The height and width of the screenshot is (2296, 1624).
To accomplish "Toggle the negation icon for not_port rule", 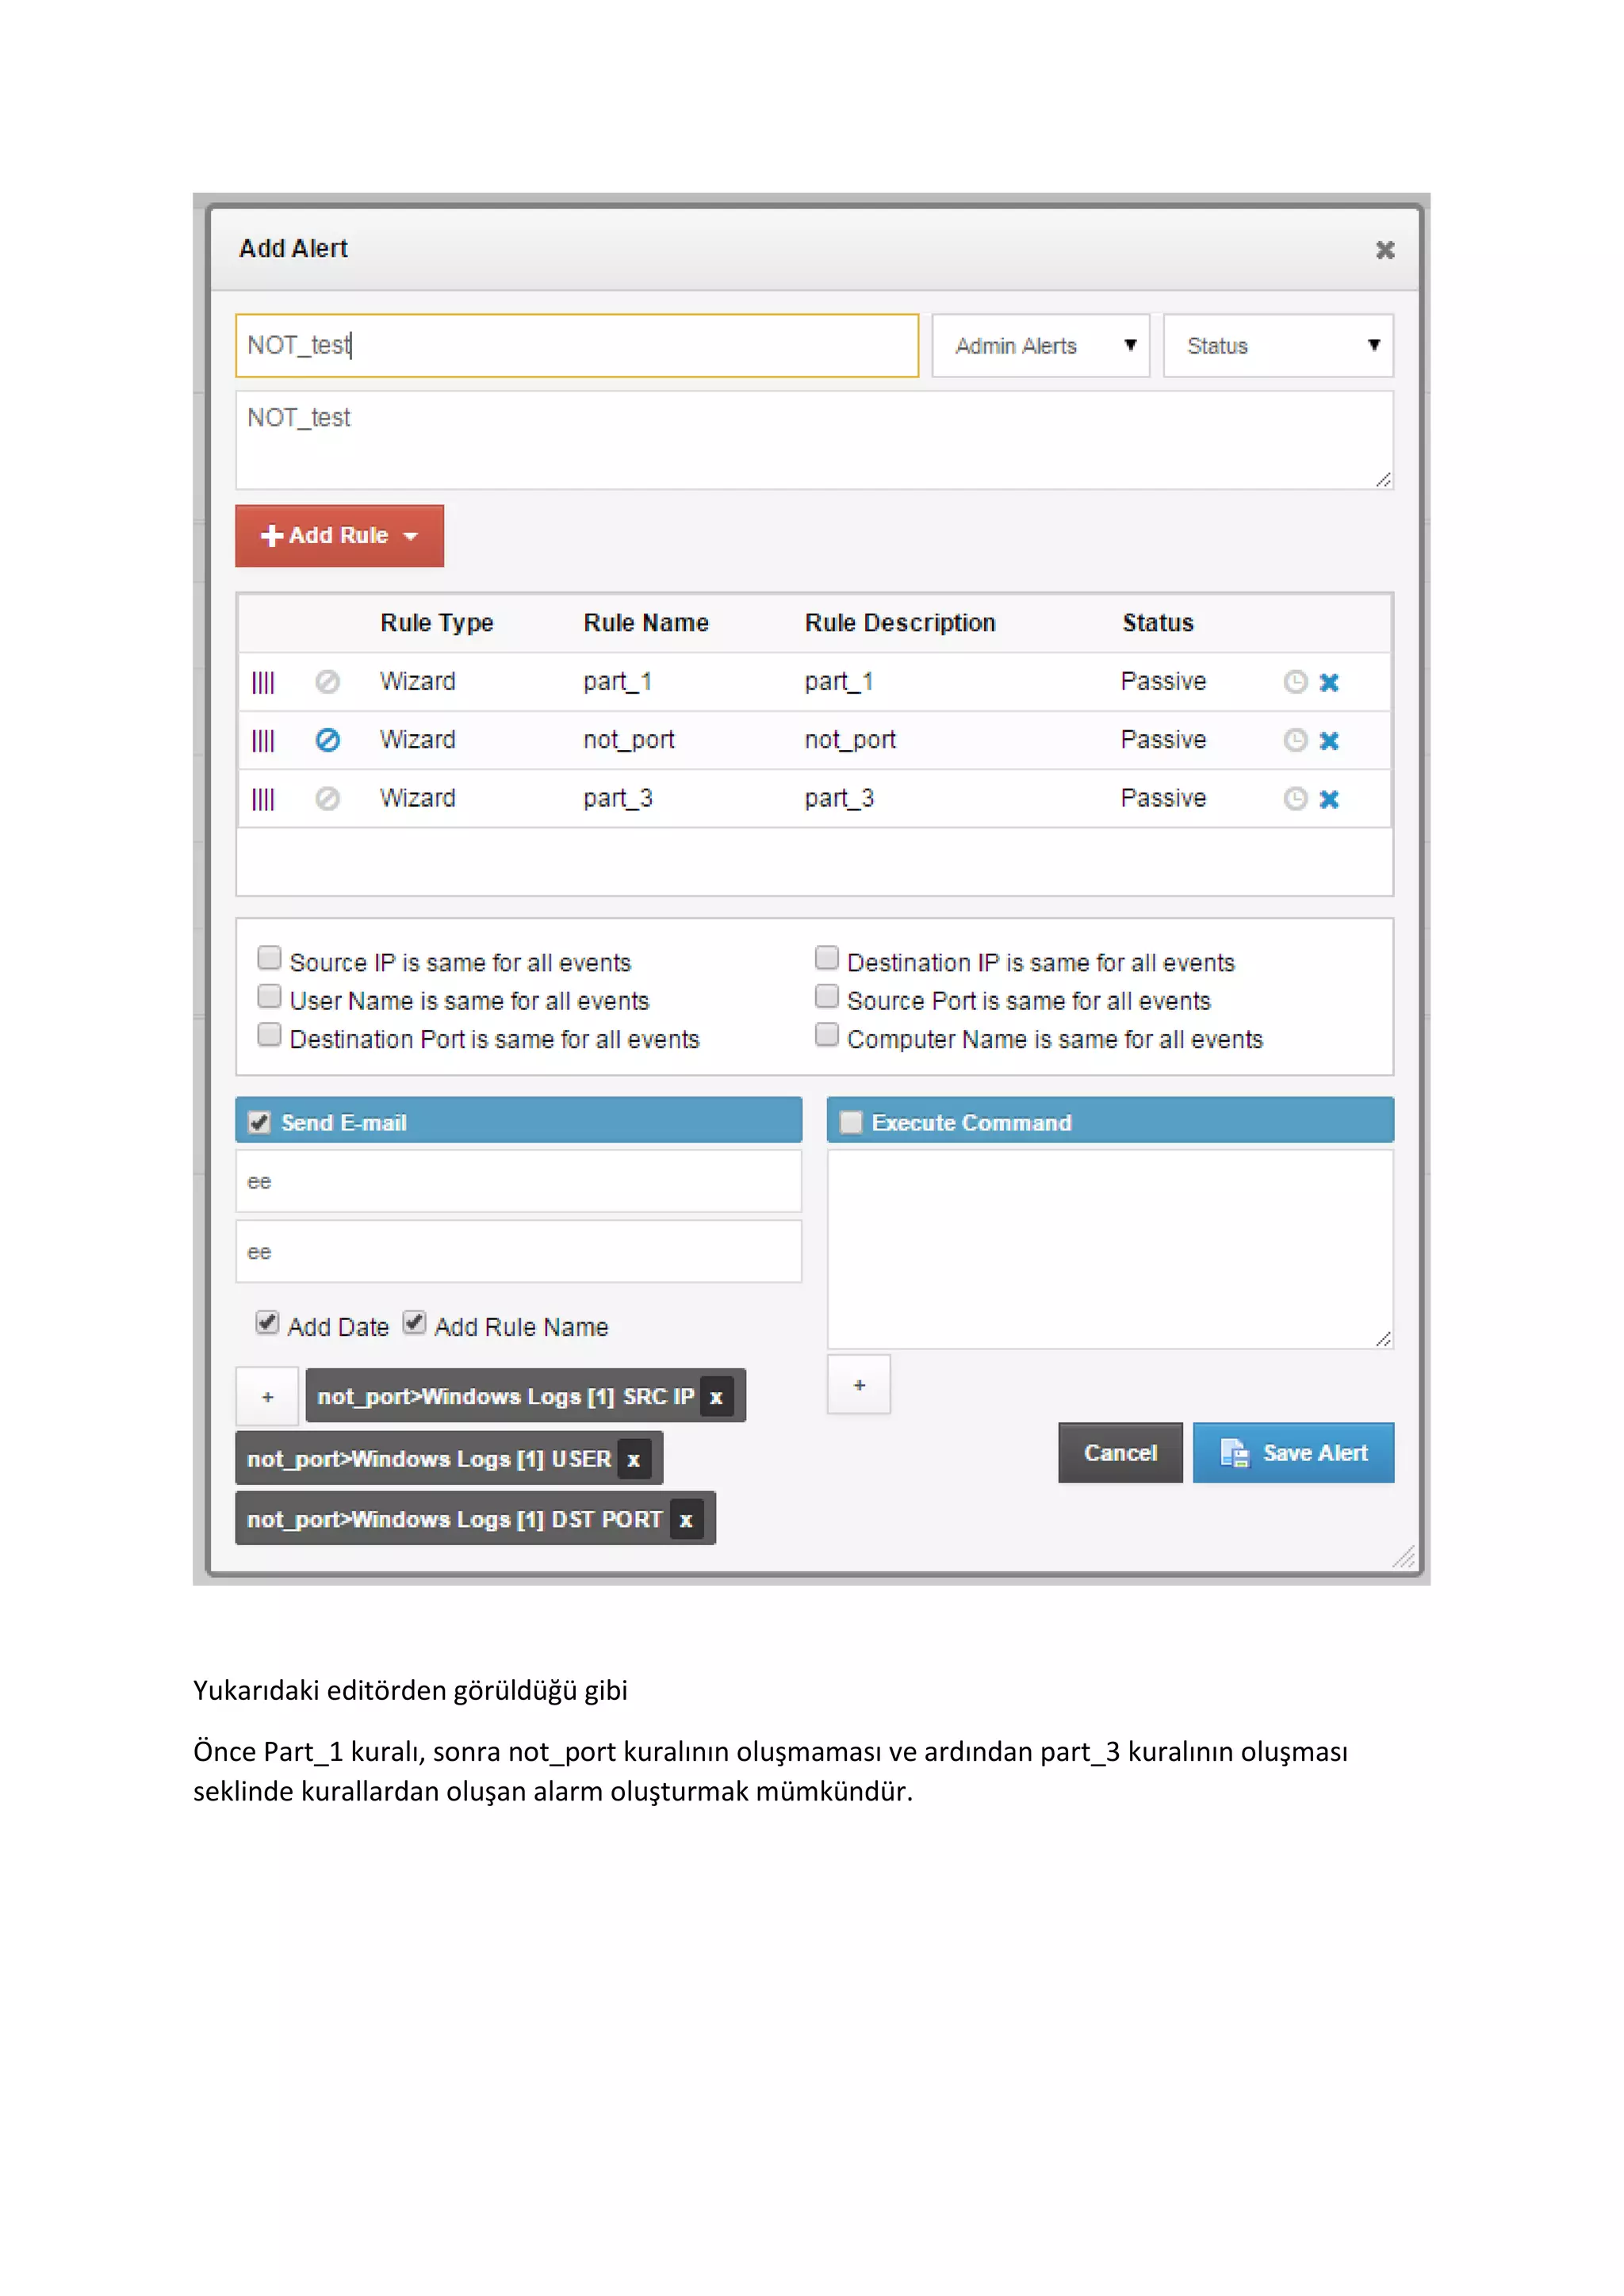I will tap(328, 740).
